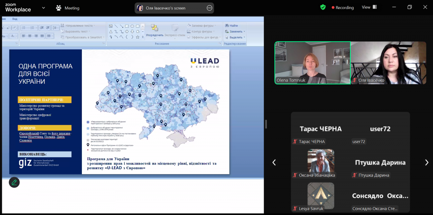
Task: Click the Вид menu tab
Action: [x=15, y=19]
